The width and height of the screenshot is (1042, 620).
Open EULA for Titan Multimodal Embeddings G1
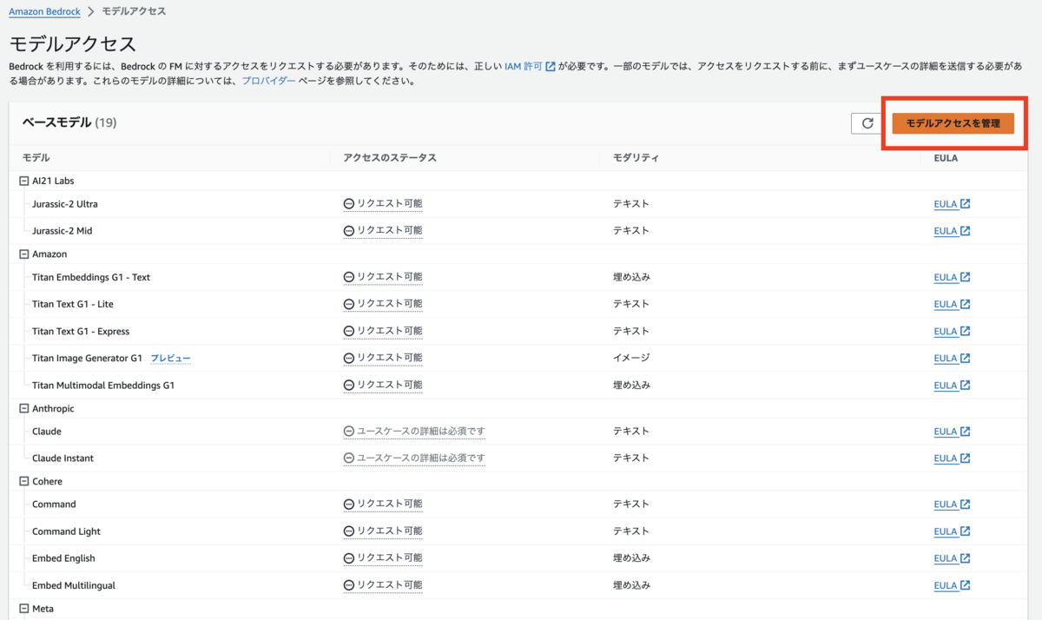tap(952, 386)
